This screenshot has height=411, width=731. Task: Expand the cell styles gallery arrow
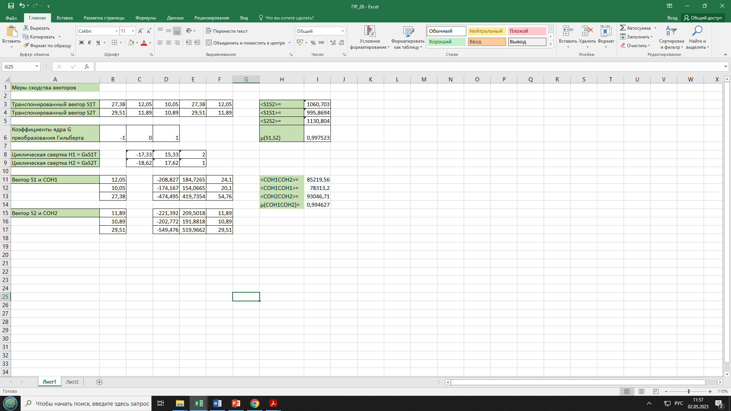[551, 45]
